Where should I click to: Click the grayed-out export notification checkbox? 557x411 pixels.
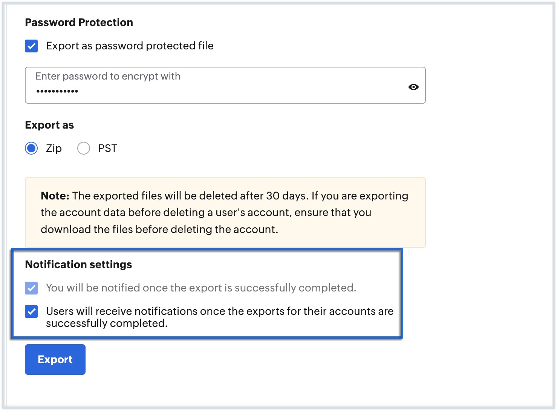click(31, 288)
